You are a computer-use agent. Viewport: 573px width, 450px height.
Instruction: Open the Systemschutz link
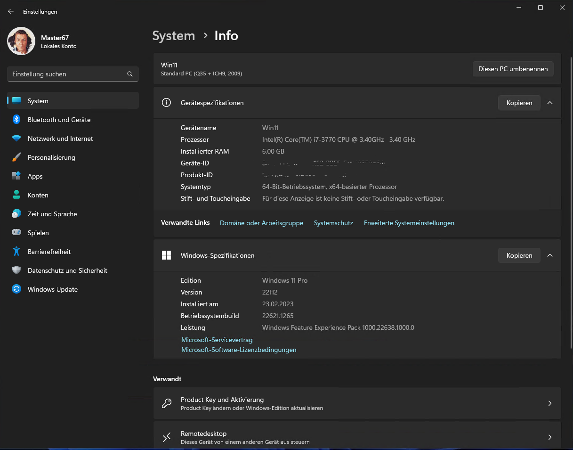tap(333, 223)
